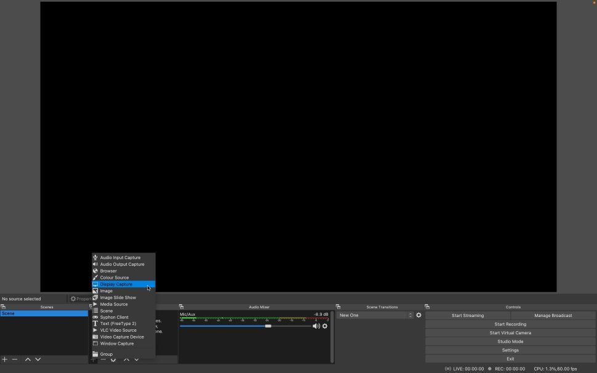
Task: Click the CPU: 1.3%,60.00 fps status
Action: click(555, 369)
